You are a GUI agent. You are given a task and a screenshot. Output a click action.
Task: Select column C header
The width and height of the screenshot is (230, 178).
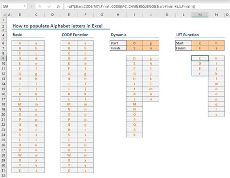(x=36, y=15)
